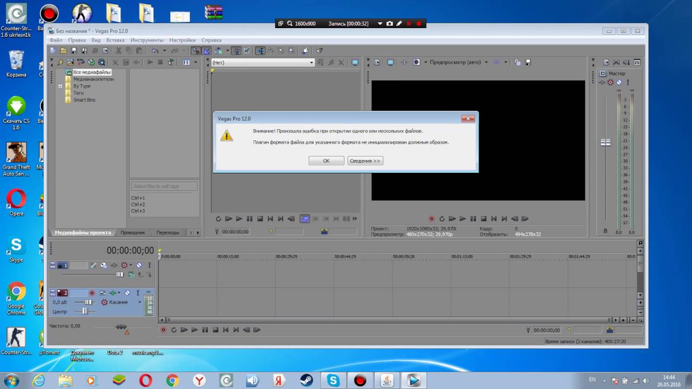Image resolution: width=692 pixels, height=389 pixels.
Task: Toggle Lock Envelopes to Events icon
Action: 236,50
